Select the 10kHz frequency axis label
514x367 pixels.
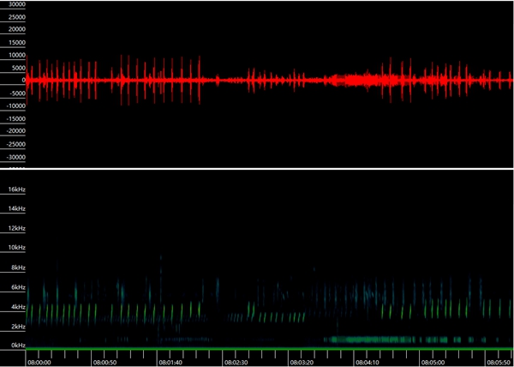click(x=16, y=247)
